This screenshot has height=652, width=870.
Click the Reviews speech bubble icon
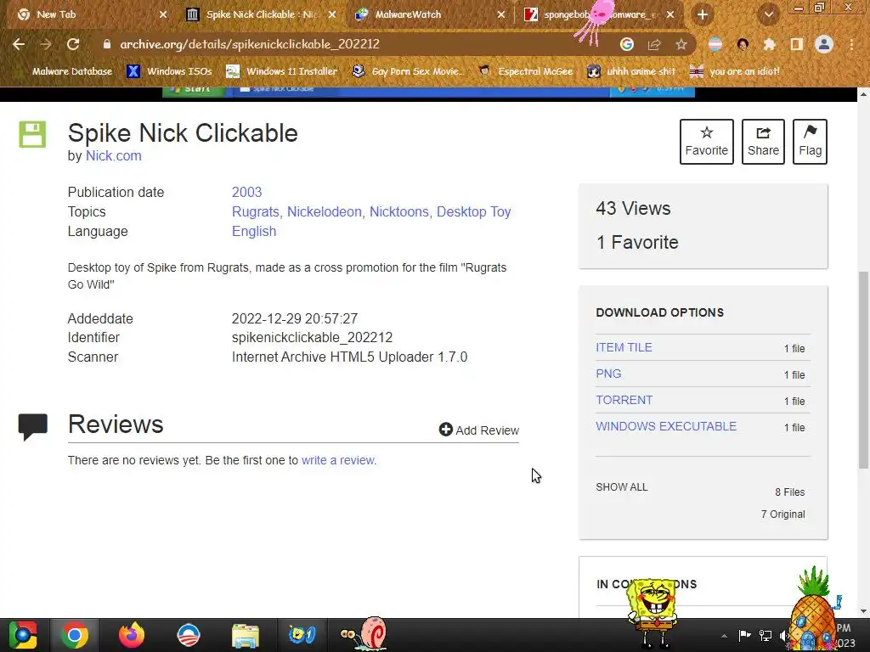[x=33, y=426]
